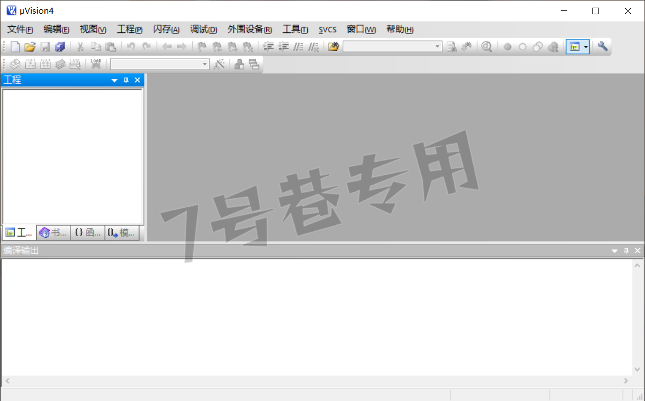
Task: Open the find text combo box
Action: (x=393, y=47)
